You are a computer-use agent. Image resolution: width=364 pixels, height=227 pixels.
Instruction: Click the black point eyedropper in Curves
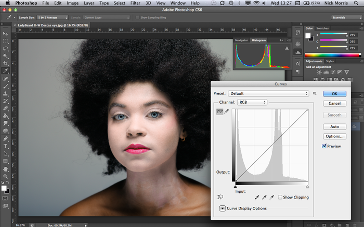tap(257, 197)
